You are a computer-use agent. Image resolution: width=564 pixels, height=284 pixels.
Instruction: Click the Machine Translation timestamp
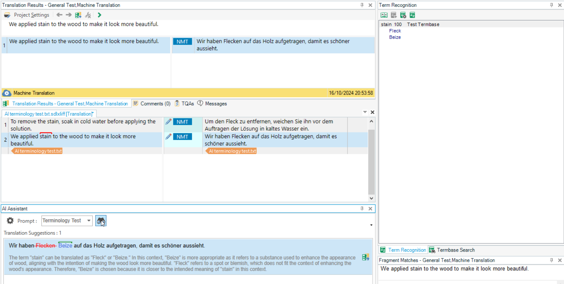click(x=351, y=93)
